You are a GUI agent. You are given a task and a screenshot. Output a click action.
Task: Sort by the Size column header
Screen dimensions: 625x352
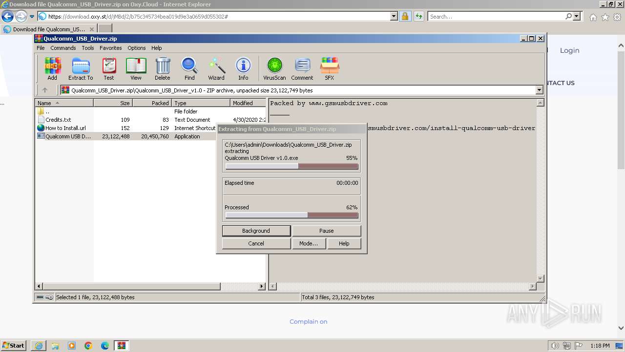[x=113, y=103]
